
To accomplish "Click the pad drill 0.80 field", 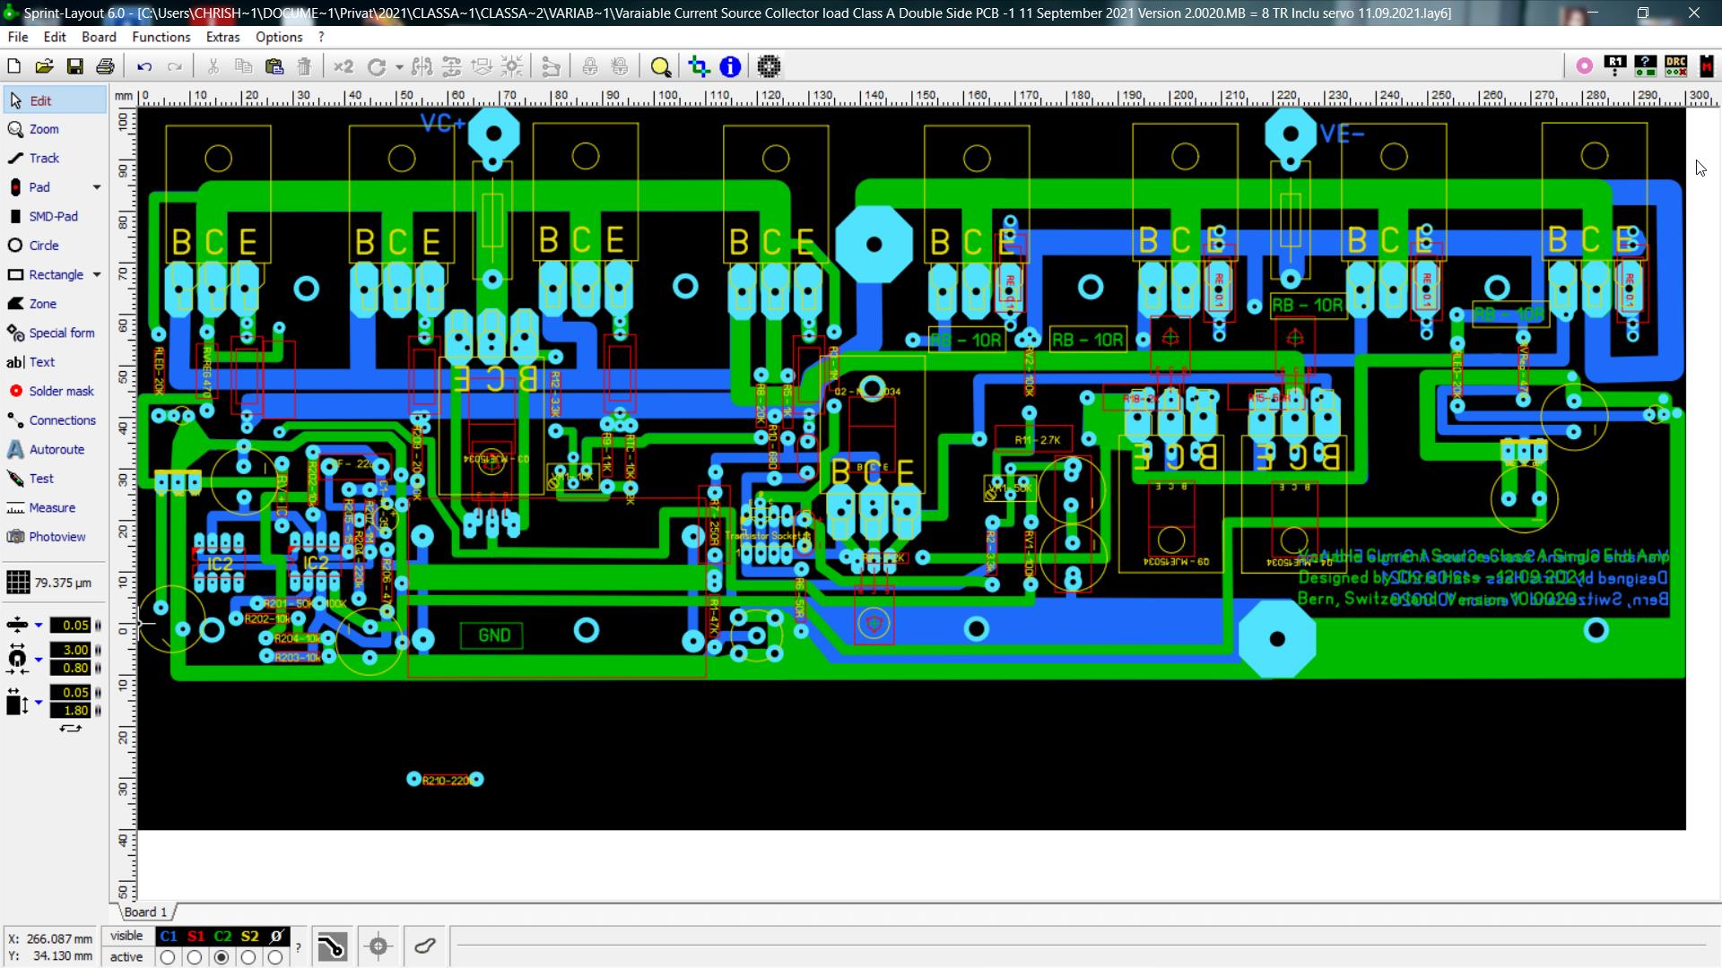I will click(x=70, y=668).
